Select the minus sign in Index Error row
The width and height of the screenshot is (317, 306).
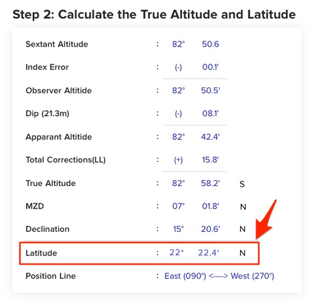click(x=178, y=67)
